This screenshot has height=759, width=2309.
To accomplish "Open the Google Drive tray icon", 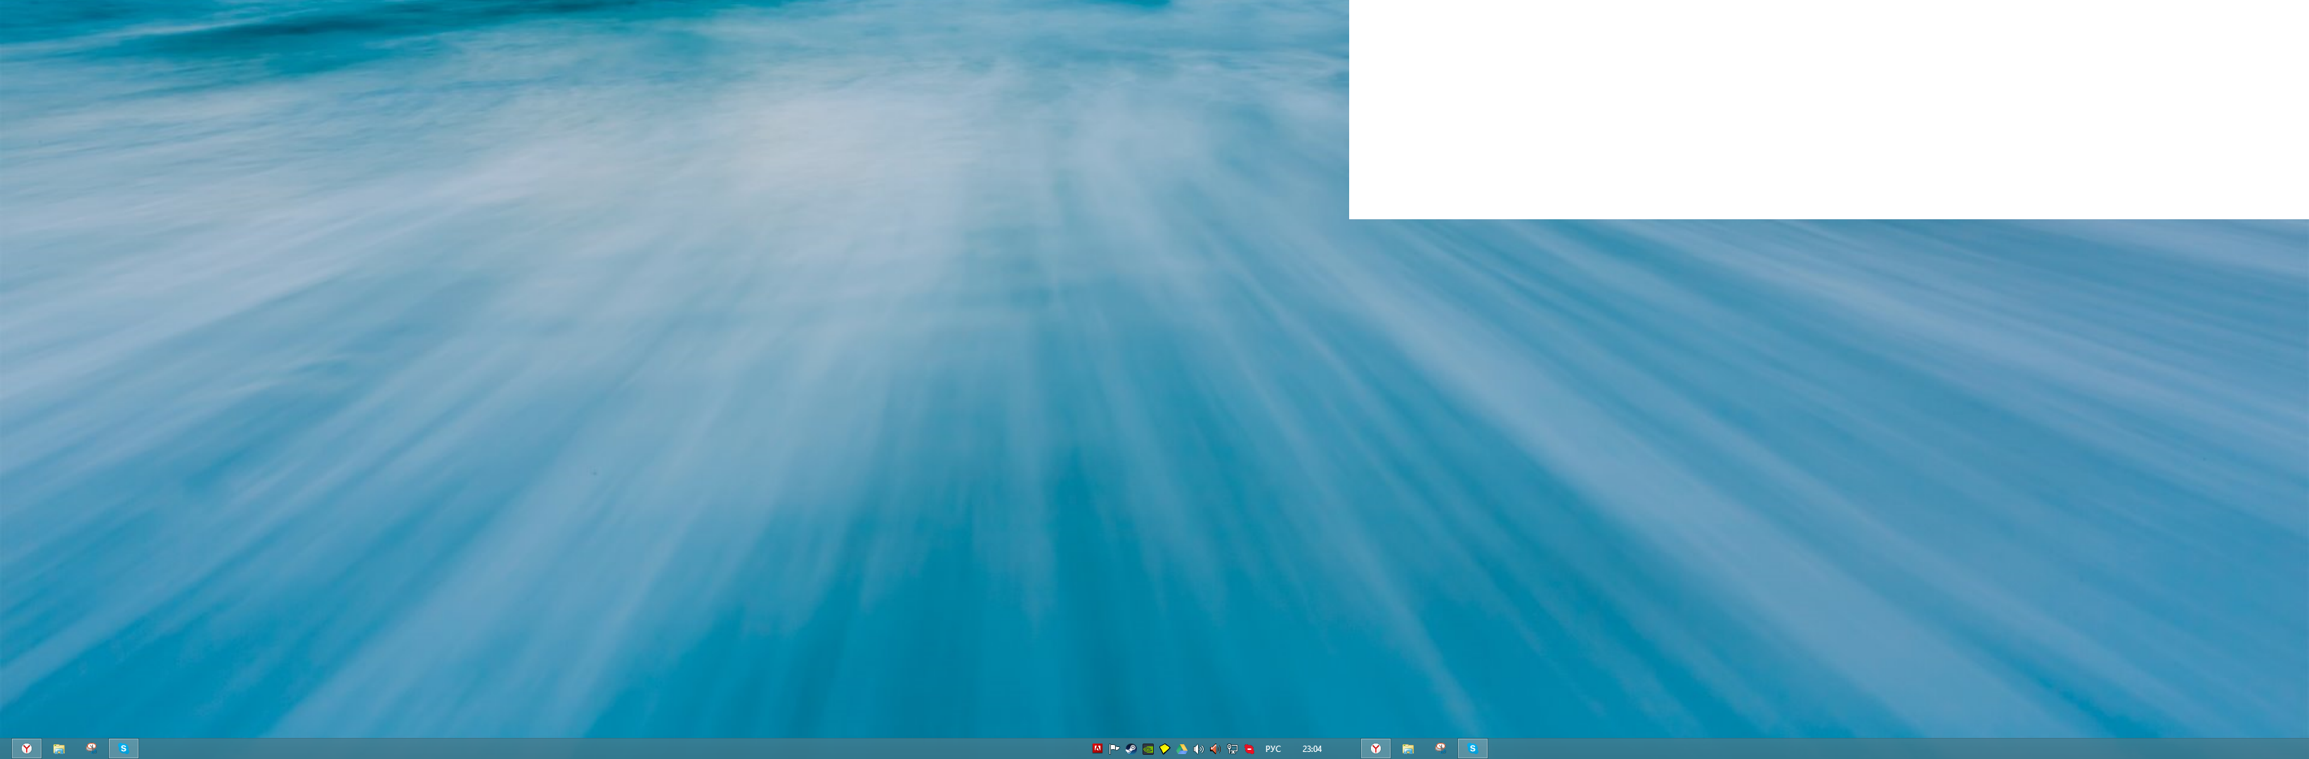I will tap(1183, 748).
